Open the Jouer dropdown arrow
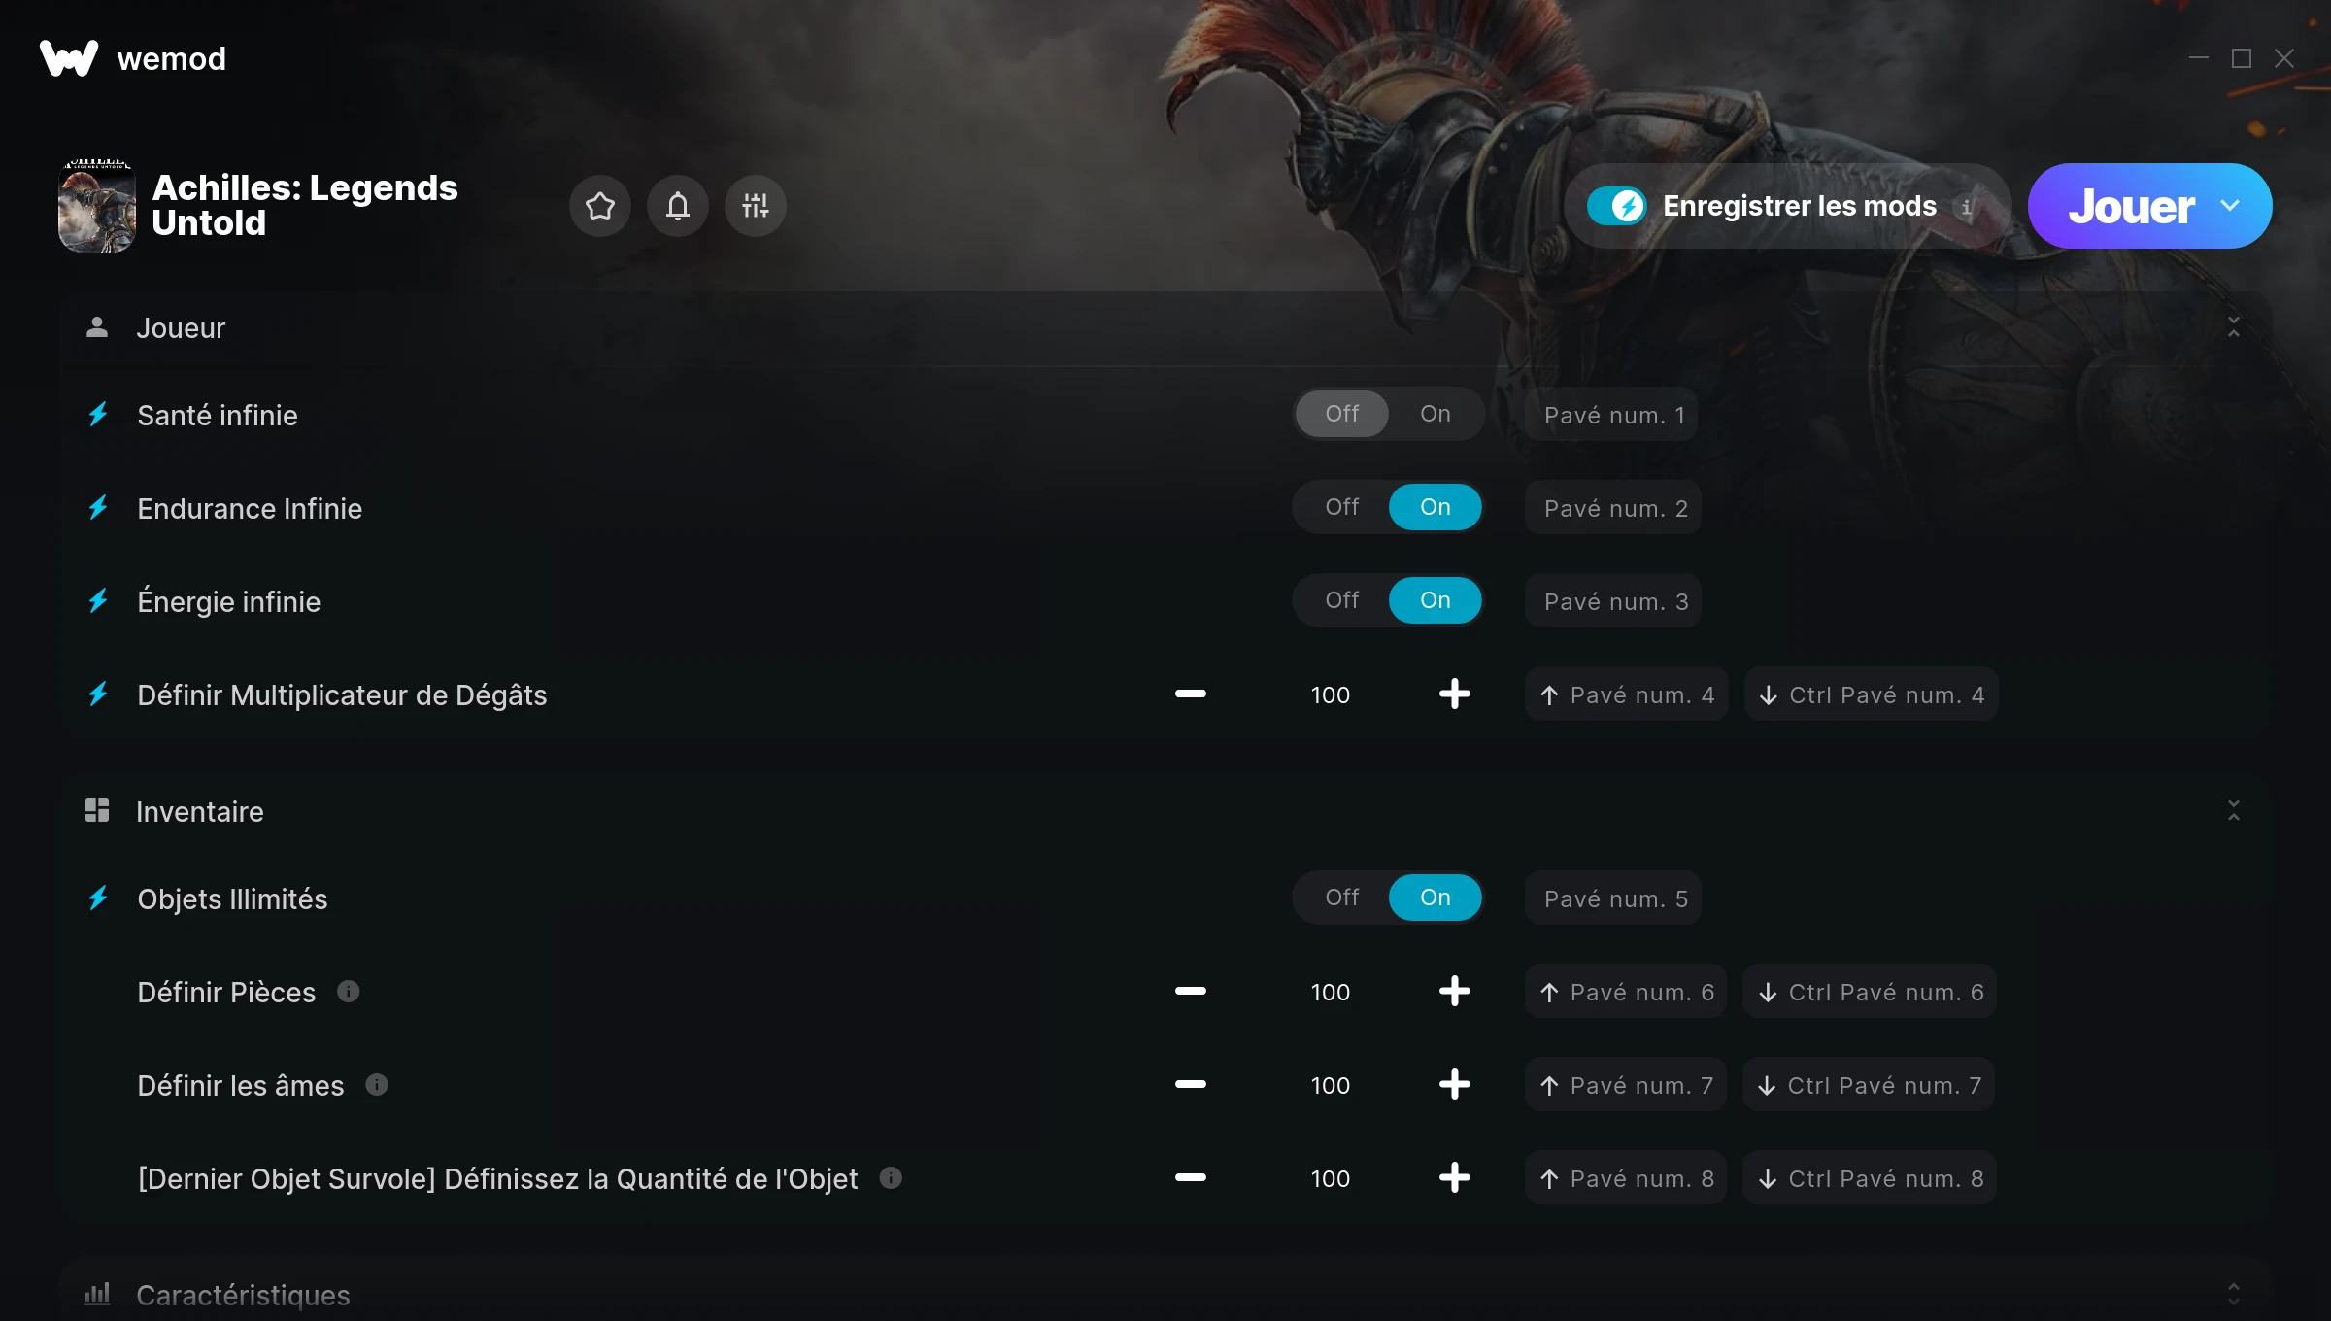This screenshot has height=1321, width=2331. pyautogui.click(x=2230, y=206)
